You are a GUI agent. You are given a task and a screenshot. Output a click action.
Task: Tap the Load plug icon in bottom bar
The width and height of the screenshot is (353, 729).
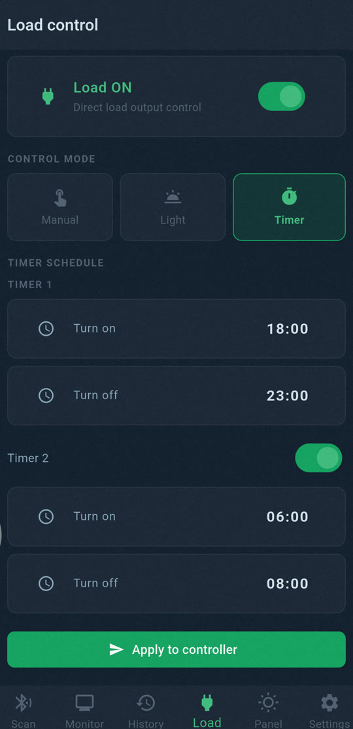207,702
